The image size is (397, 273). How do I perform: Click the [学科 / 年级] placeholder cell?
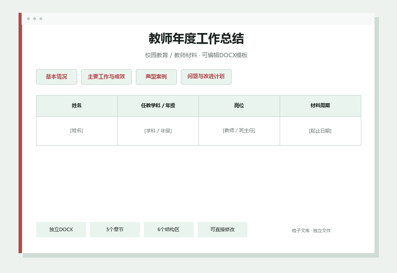pyautogui.click(x=158, y=131)
